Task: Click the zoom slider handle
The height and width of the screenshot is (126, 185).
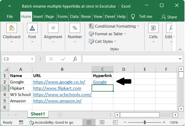Action: pyautogui.click(x=145, y=122)
